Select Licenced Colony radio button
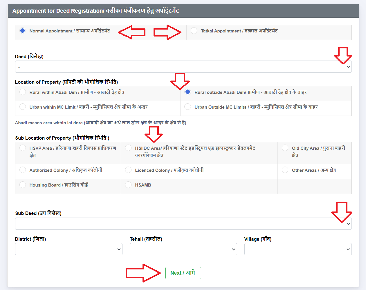 pos(128,170)
